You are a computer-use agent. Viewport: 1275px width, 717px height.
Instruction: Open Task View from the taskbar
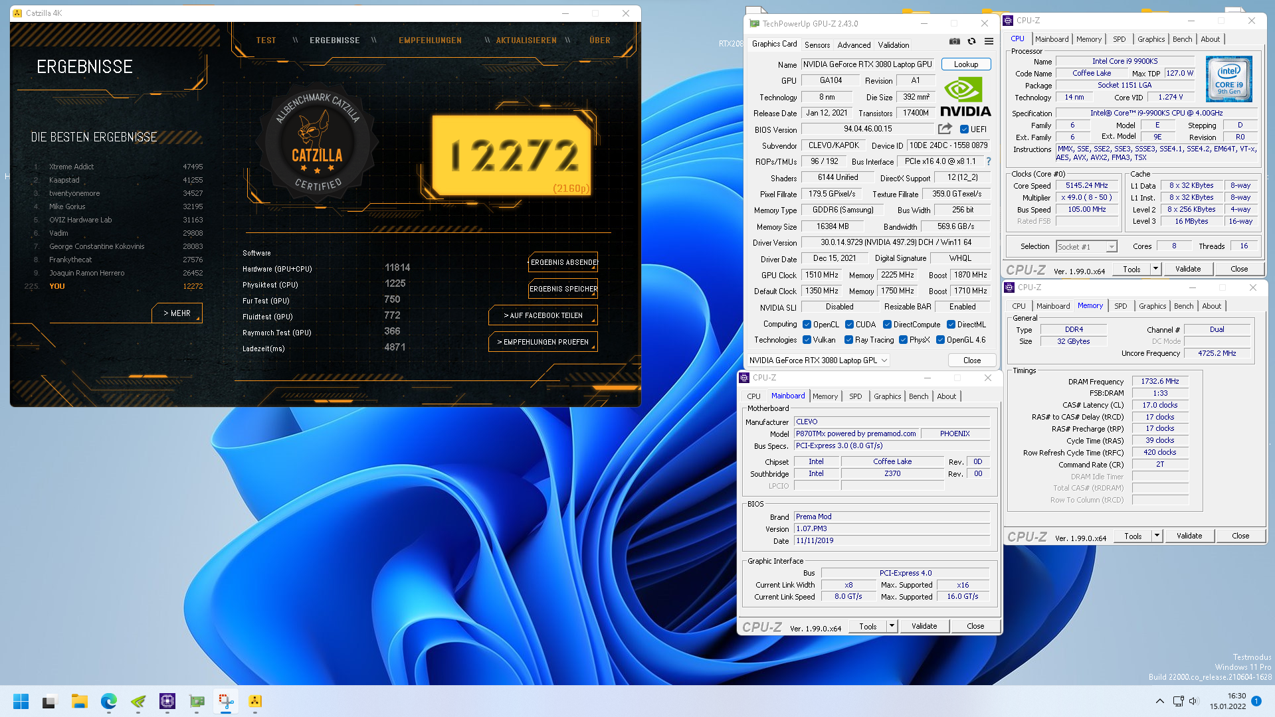[x=50, y=701]
